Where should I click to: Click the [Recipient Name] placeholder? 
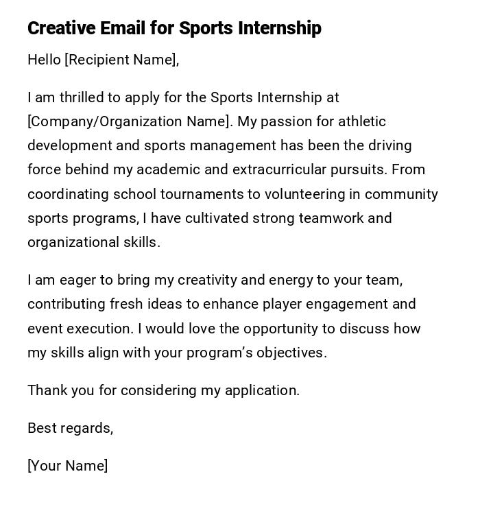(121, 60)
